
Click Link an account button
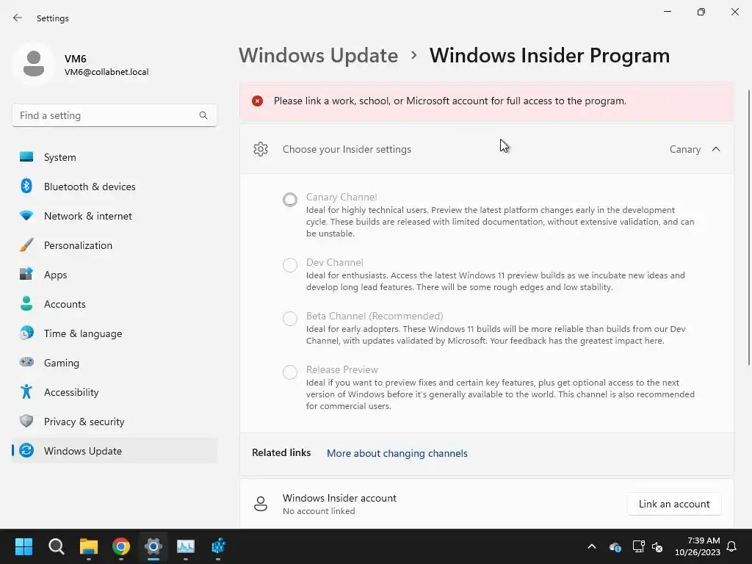coord(674,504)
